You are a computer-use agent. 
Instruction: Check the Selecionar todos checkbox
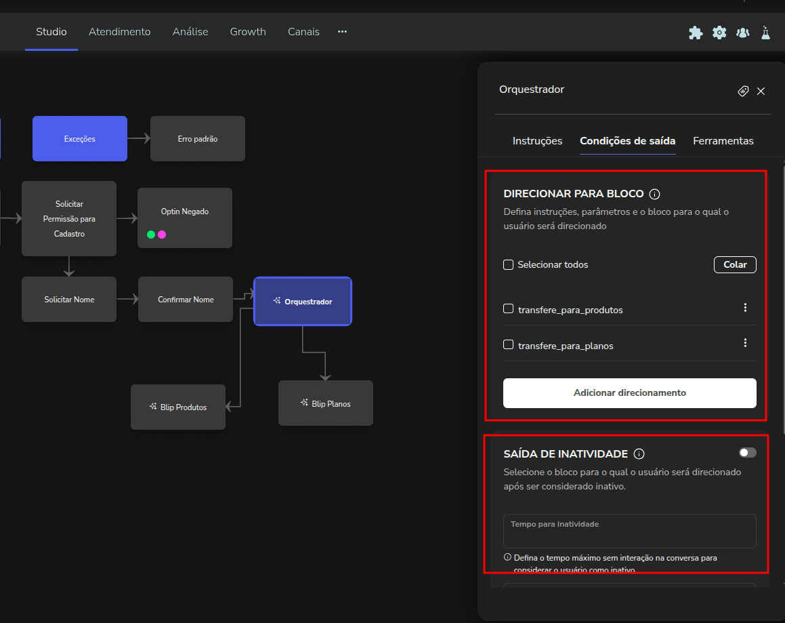click(509, 265)
